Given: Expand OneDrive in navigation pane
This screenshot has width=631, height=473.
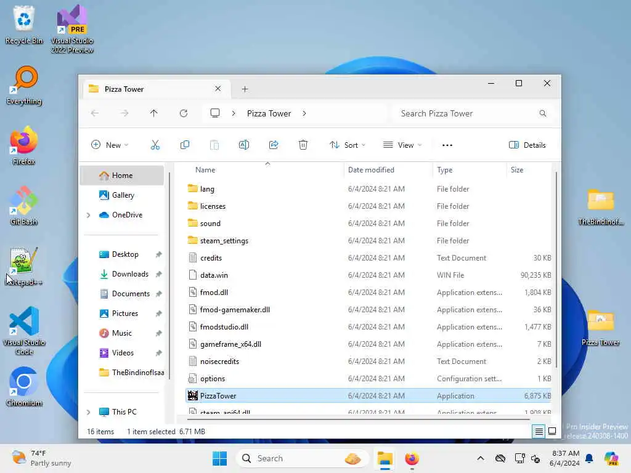Looking at the screenshot, I should 89,215.
